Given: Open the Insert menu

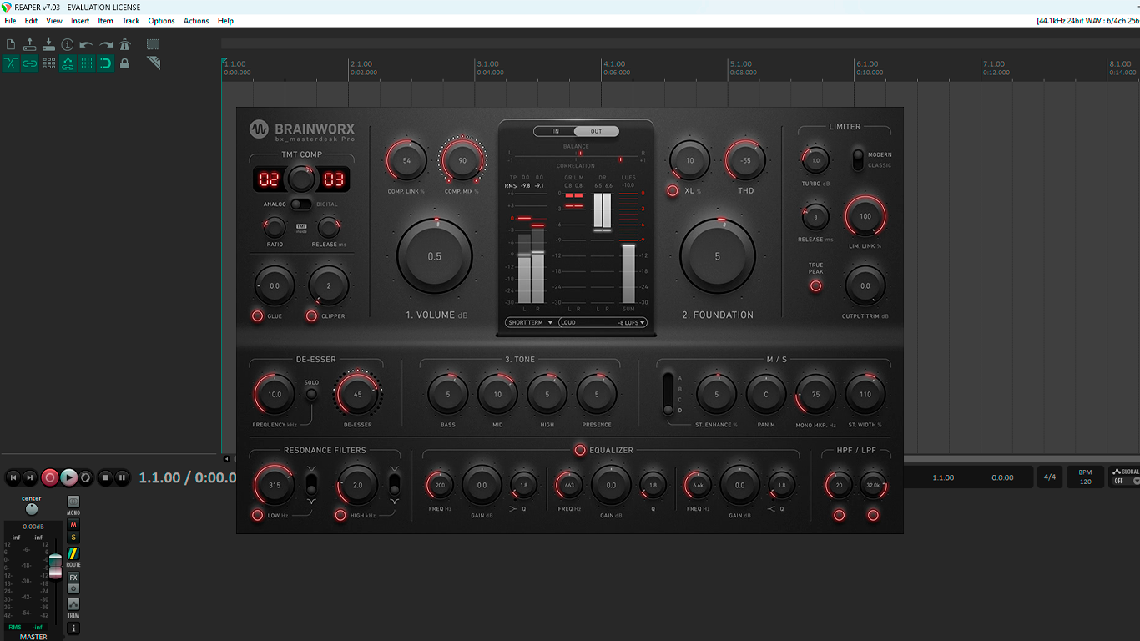Looking at the screenshot, I should pos(80,20).
